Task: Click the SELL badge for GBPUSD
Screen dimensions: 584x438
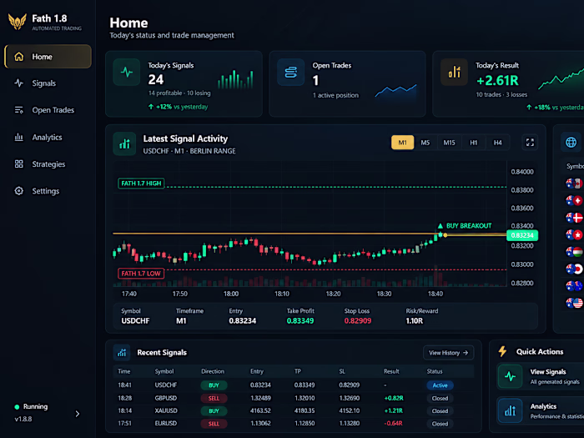Action: (214, 398)
